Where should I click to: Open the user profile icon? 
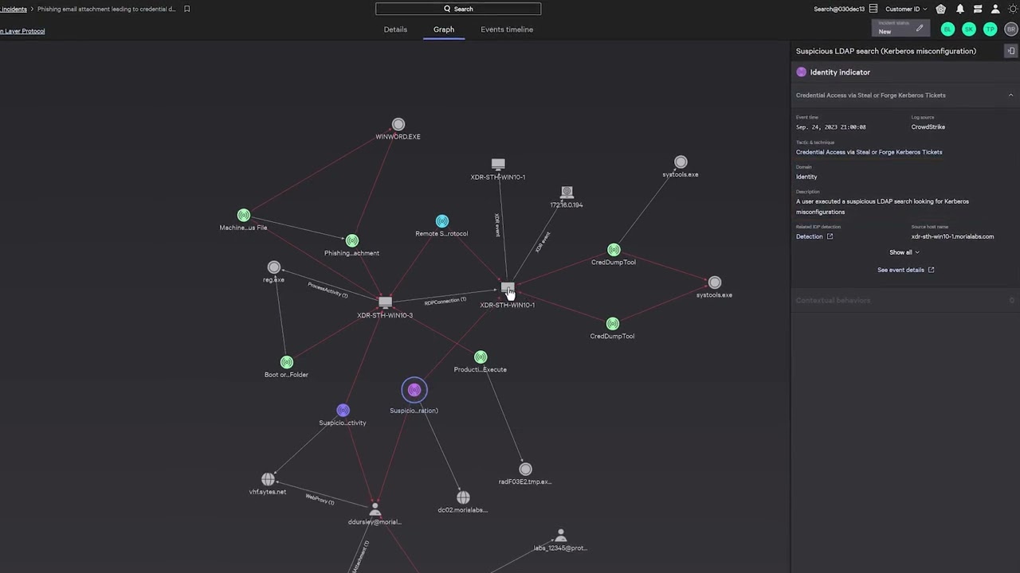point(995,9)
